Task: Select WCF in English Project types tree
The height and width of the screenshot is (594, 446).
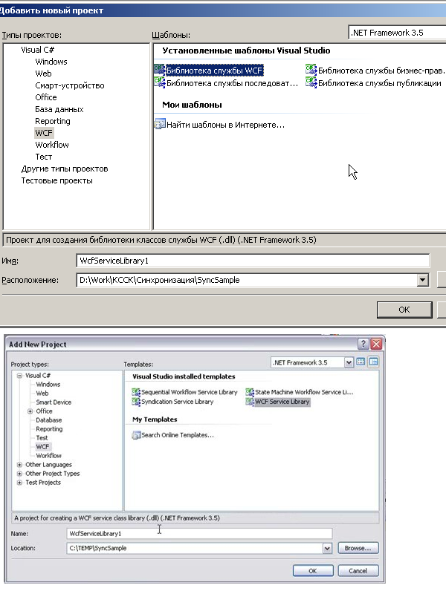Action: click(x=42, y=447)
